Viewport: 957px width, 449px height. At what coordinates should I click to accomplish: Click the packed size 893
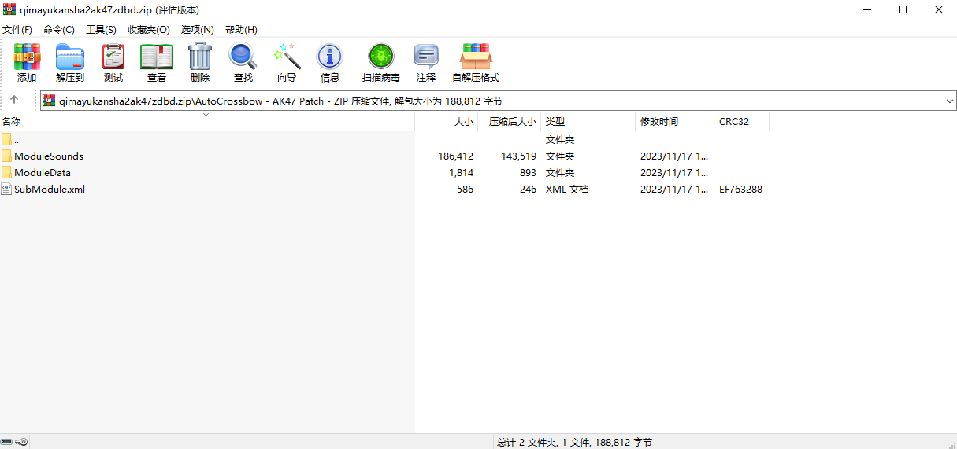point(528,172)
